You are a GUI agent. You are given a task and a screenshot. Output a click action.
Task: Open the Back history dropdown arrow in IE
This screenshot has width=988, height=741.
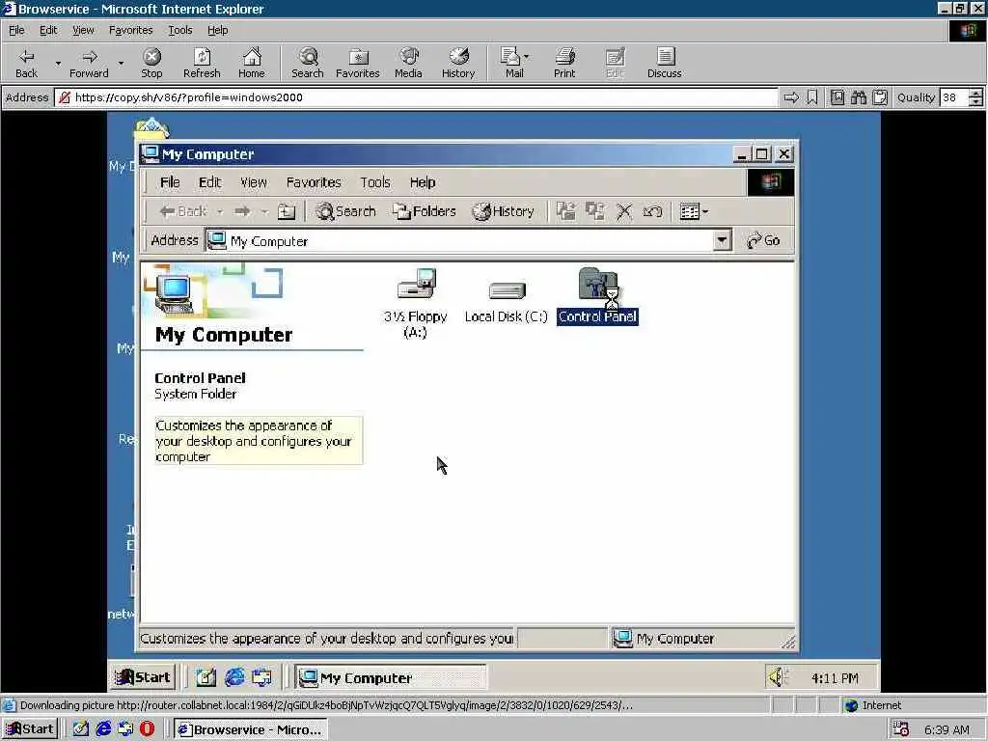(x=58, y=63)
